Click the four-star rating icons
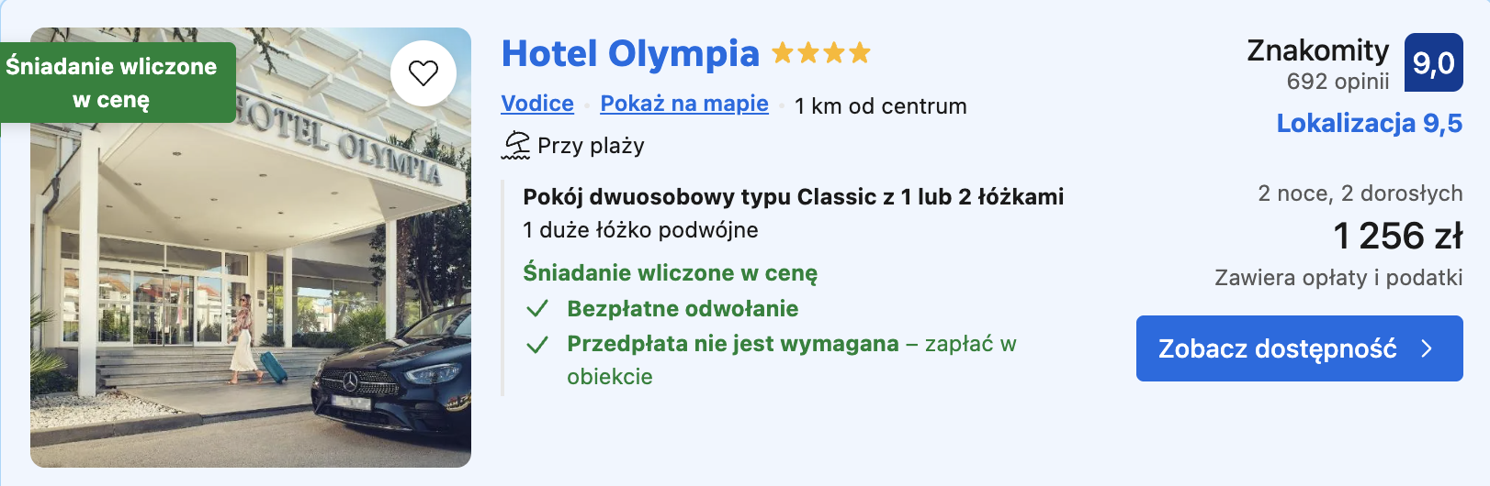 point(821,53)
